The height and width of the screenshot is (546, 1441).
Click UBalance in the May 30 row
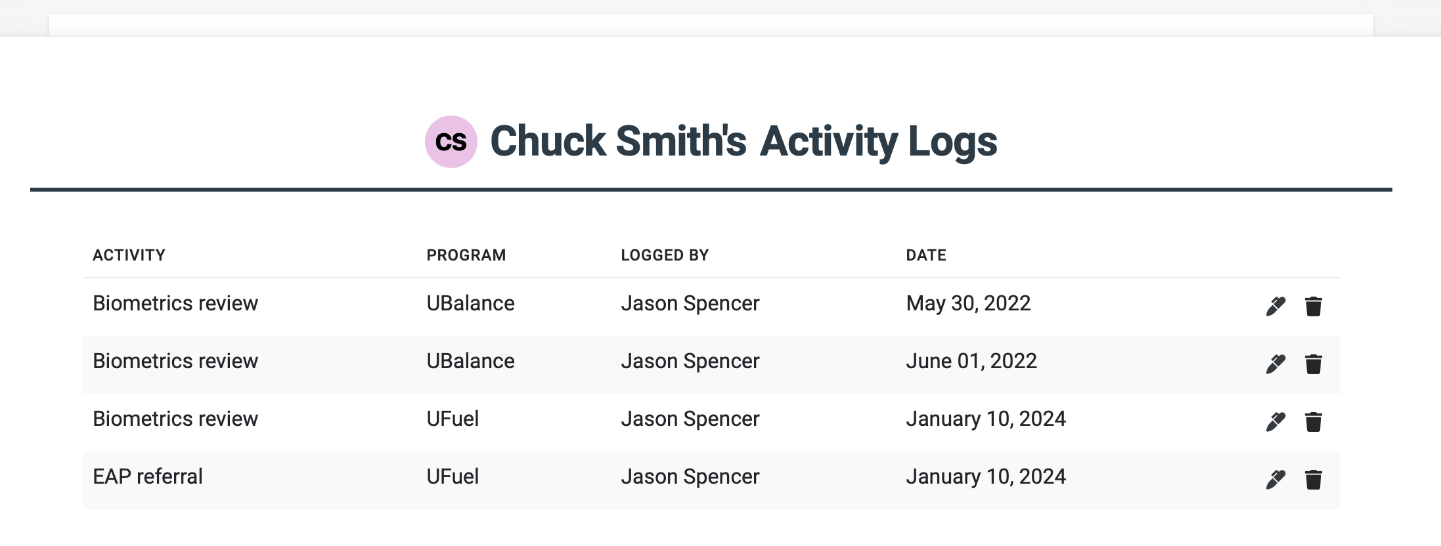470,303
